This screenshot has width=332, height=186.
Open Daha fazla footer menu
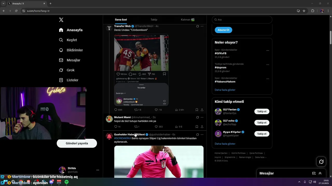point(261,157)
